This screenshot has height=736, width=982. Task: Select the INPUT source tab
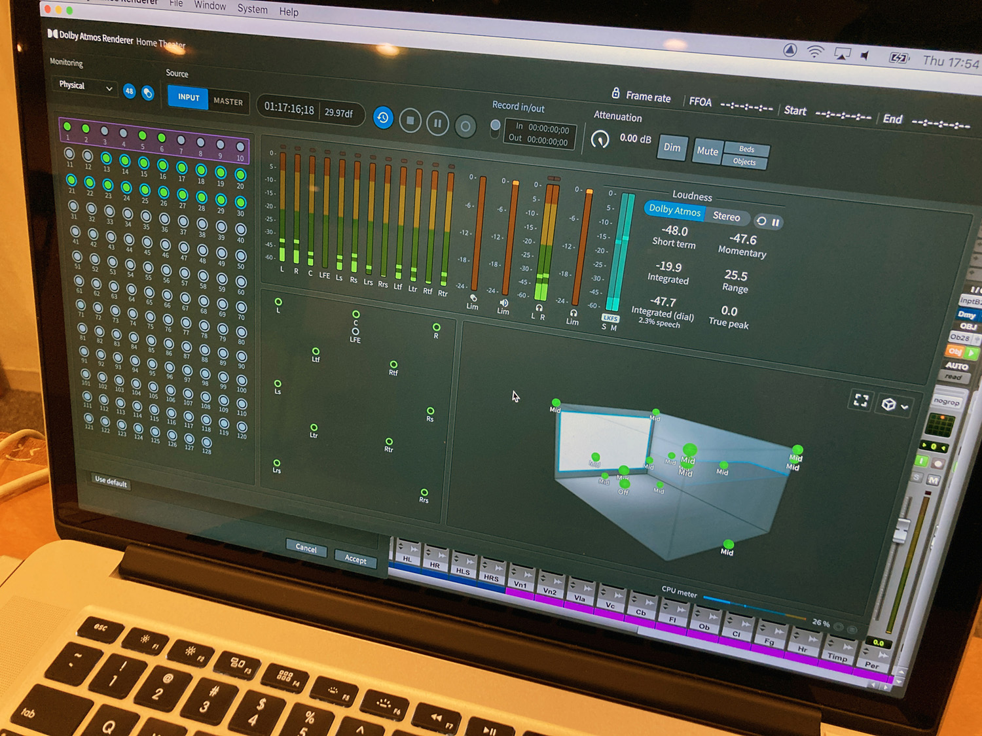click(x=189, y=97)
